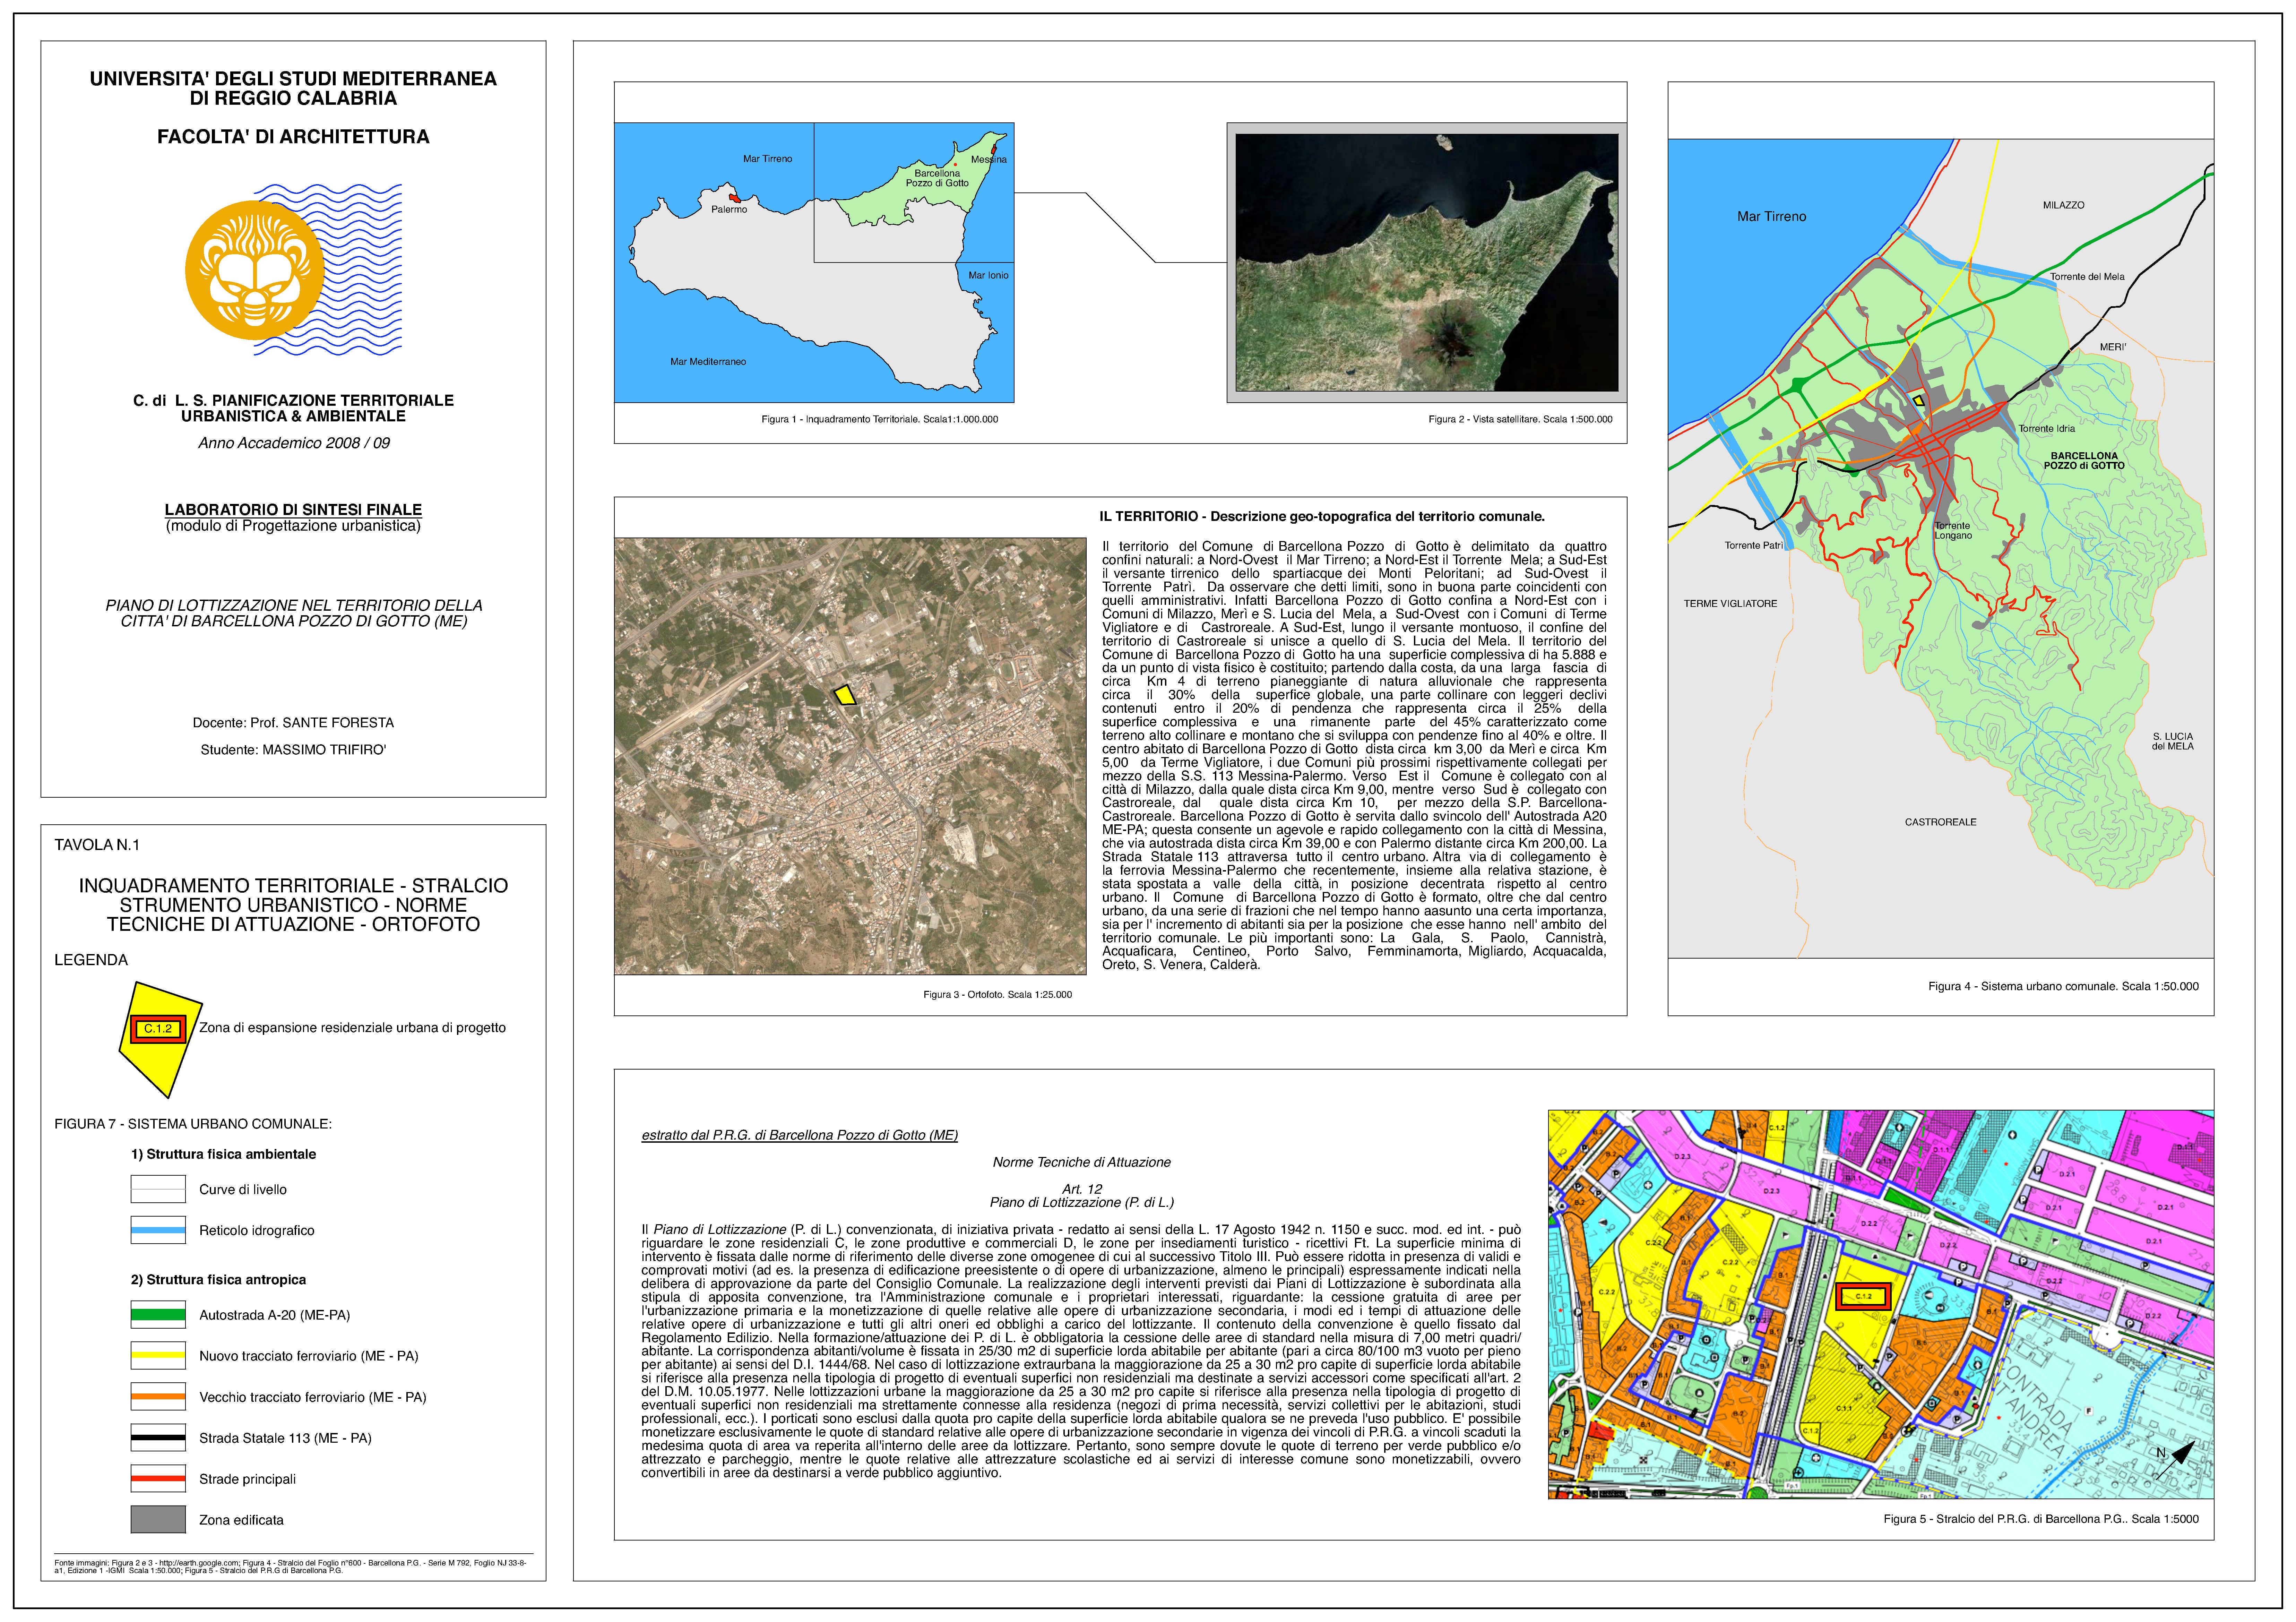Select the blue Reticolo idrografico swatch

[x=158, y=1230]
